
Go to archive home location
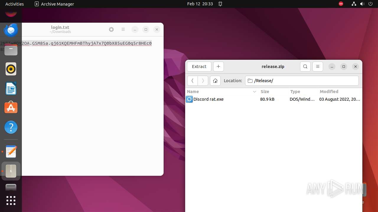coord(215,81)
